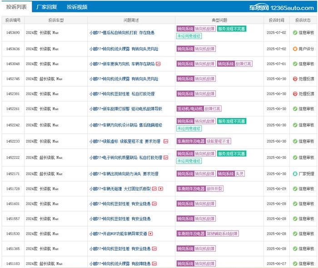Play video icon in complaint 1451530 row

pyautogui.click(x=150, y=234)
